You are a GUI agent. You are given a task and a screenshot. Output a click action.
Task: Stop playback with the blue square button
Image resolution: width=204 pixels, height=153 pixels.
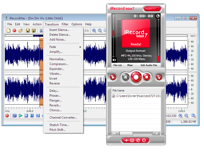26,116
